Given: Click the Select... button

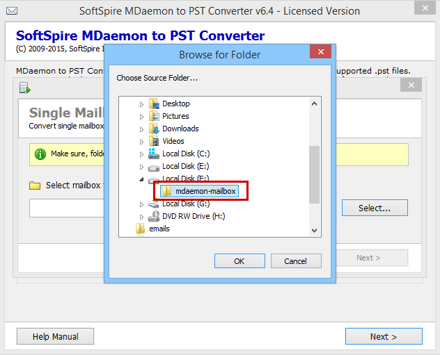Looking at the screenshot, I should click(x=375, y=208).
